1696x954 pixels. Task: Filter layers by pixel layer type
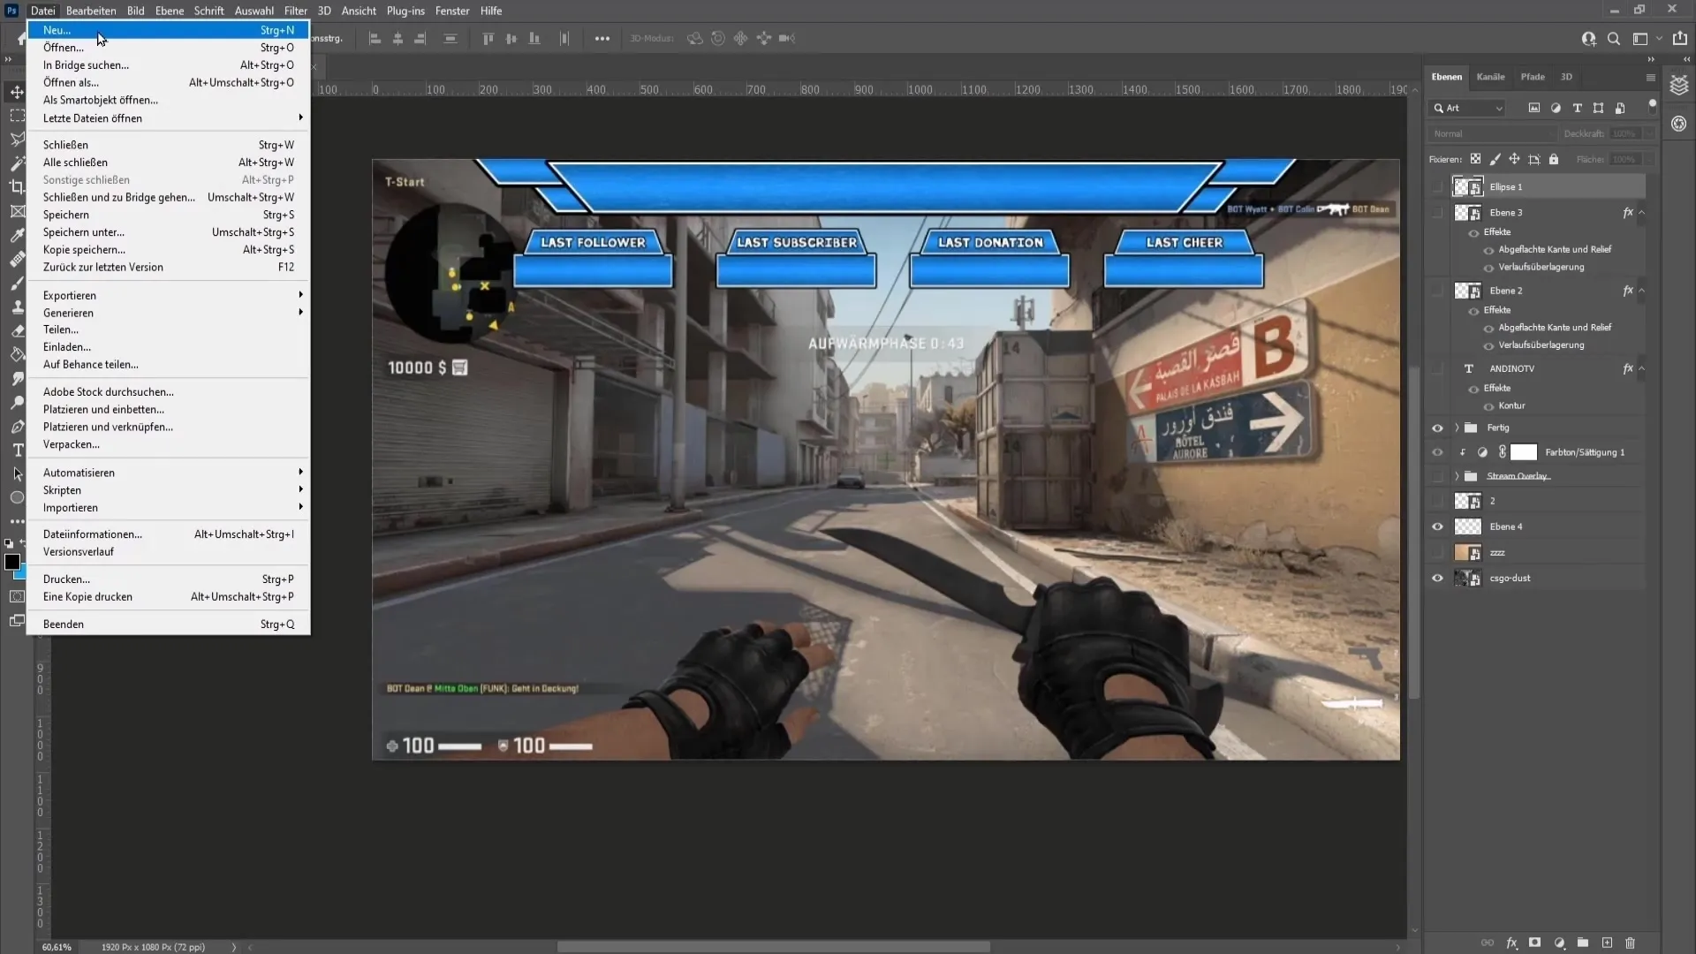point(1534,108)
